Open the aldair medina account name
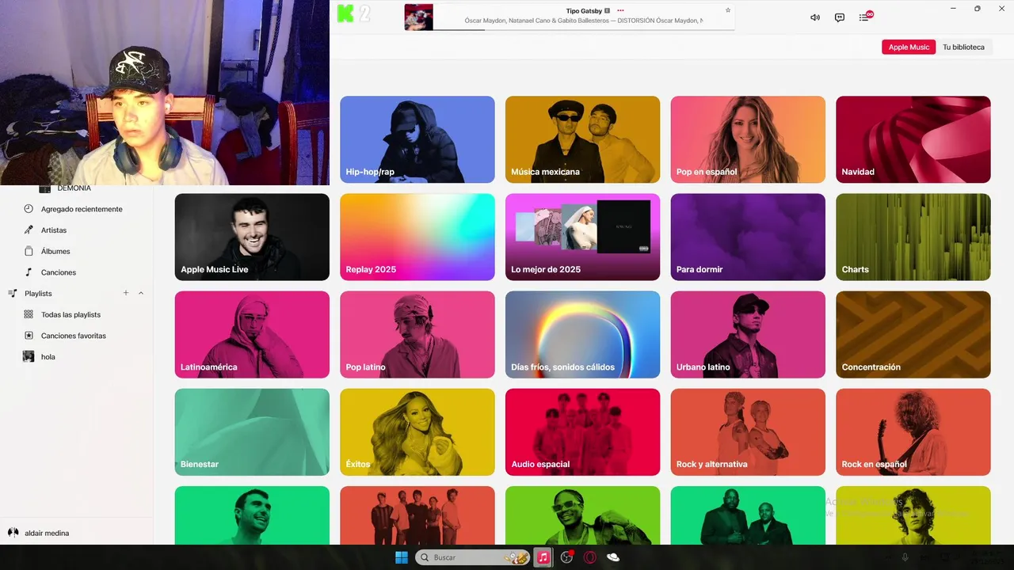1014x570 pixels. [47, 533]
